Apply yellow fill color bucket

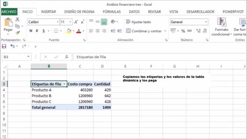[x=69, y=31]
